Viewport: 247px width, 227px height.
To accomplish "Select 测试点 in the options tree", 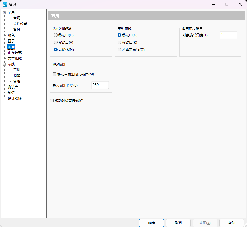I will tap(13, 87).
